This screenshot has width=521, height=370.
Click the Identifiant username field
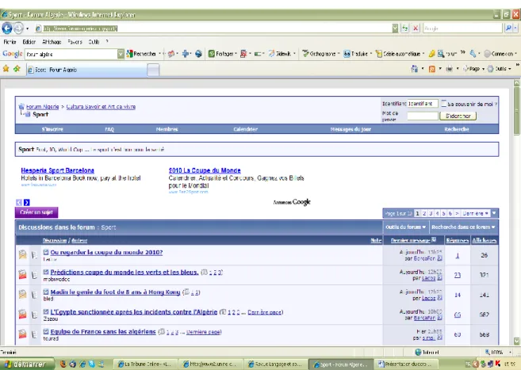(423, 104)
